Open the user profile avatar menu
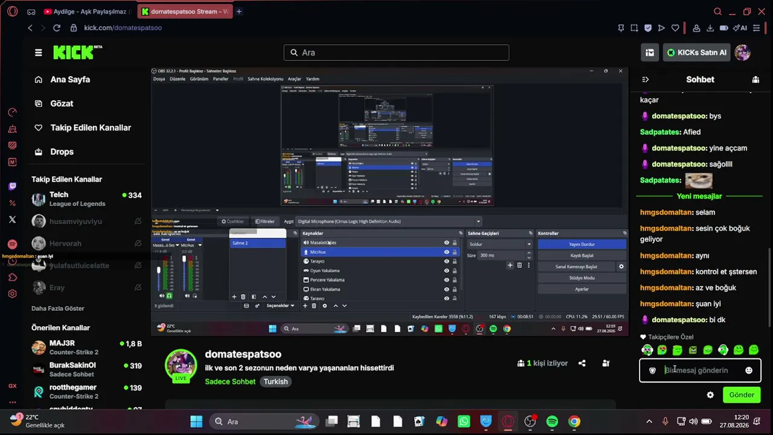Screen dimensions: 773x435 742,53
